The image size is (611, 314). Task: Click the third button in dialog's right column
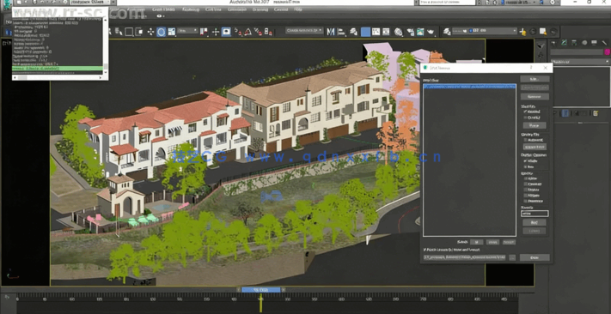pyautogui.click(x=535, y=96)
